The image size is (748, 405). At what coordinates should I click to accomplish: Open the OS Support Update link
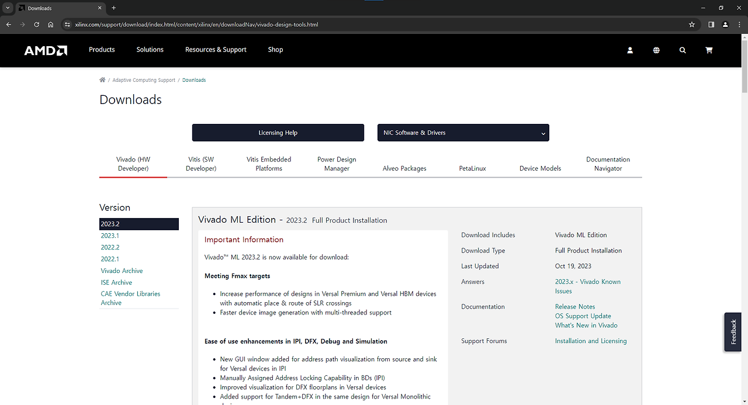[583, 316]
